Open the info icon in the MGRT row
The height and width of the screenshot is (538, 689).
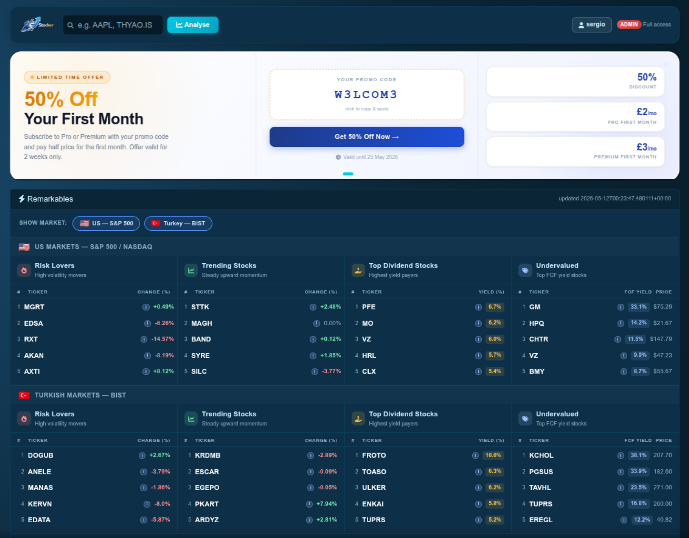[146, 307]
